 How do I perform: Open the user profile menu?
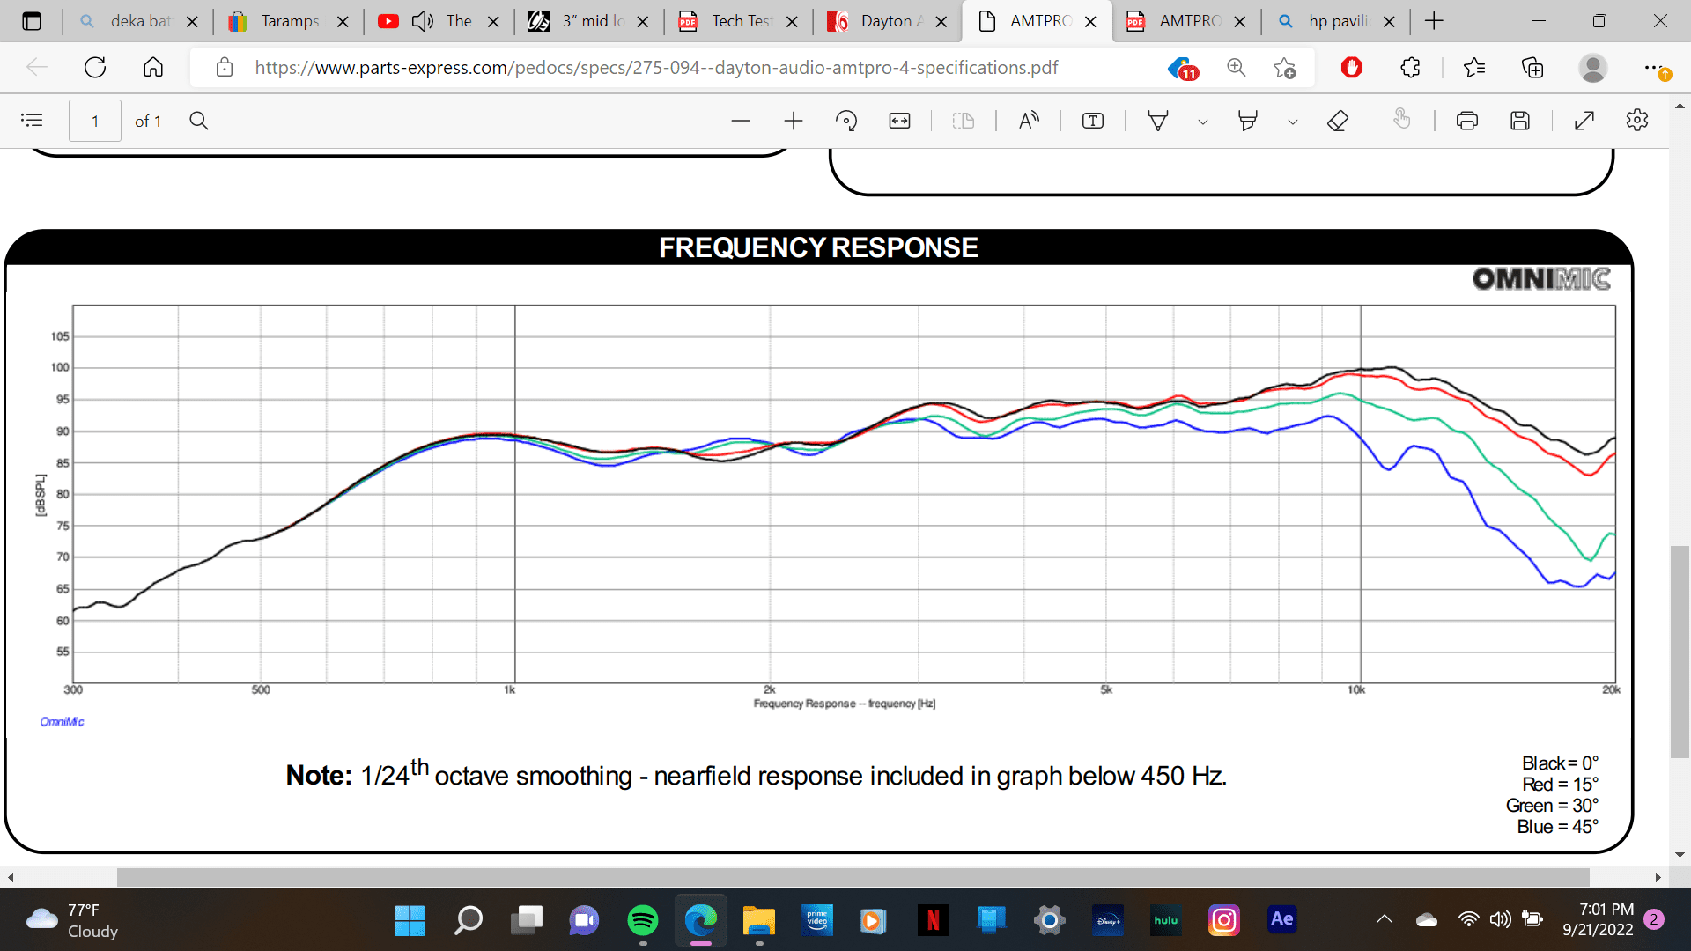coord(1592,67)
